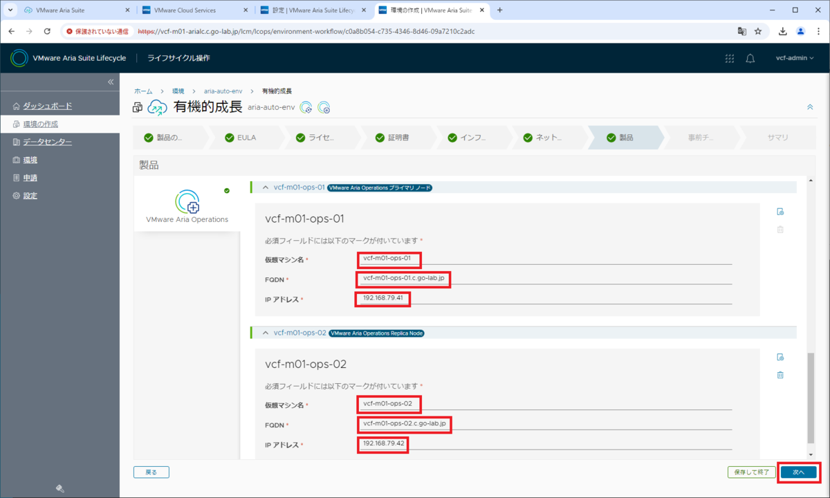This screenshot has height=498, width=830.
Task: Open the apps grid icon in header
Action: click(730, 58)
